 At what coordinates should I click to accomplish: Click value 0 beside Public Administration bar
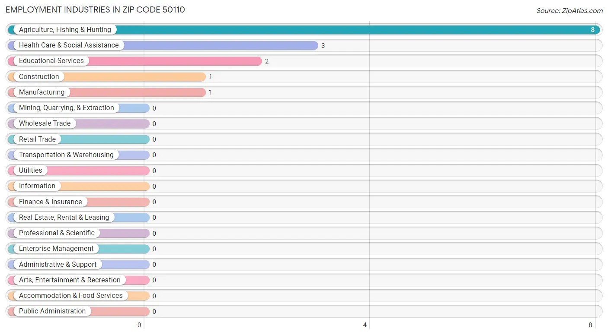(154, 312)
